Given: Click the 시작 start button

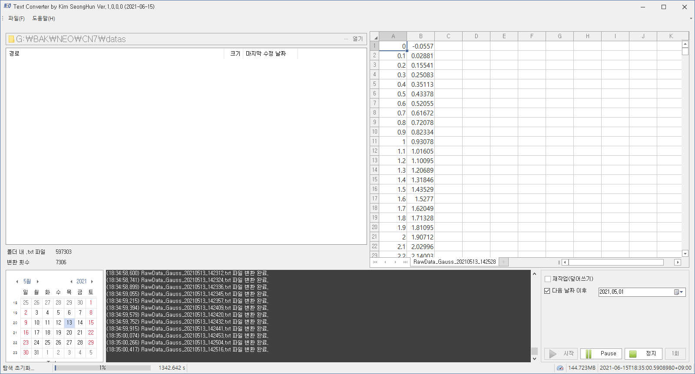Looking at the screenshot, I should [561, 354].
